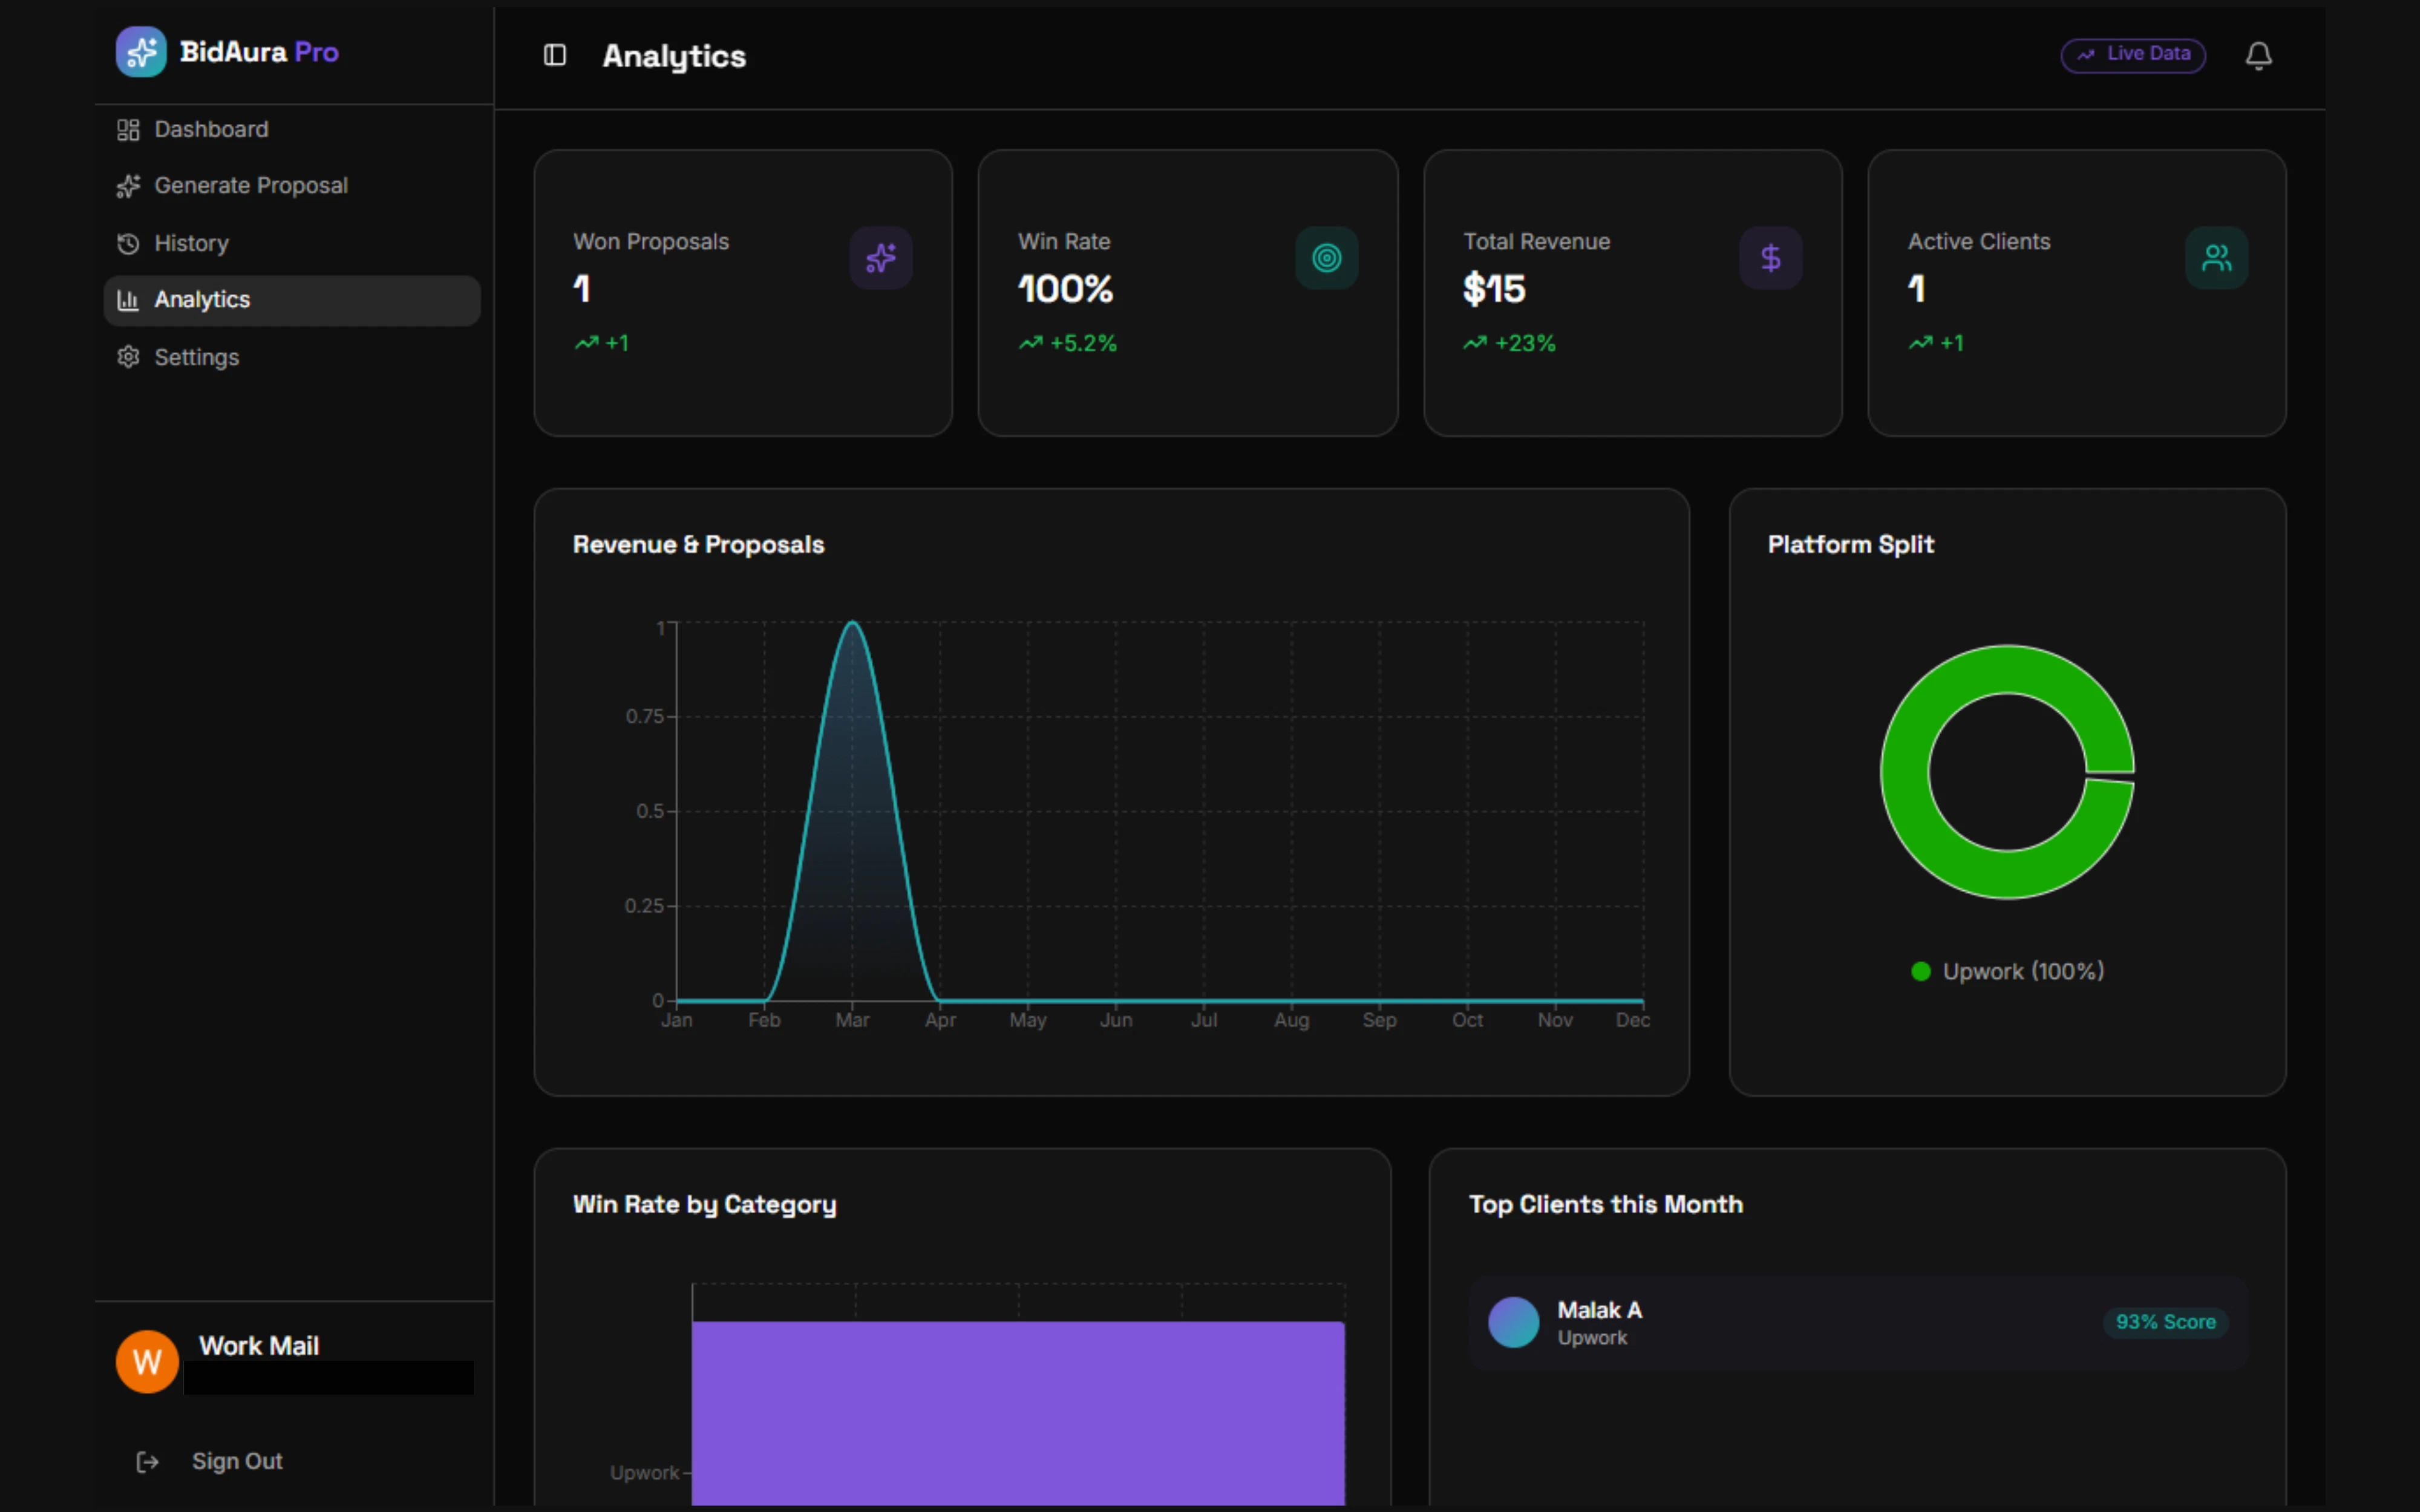Click the orange W profile avatar

(x=147, y=1361)
